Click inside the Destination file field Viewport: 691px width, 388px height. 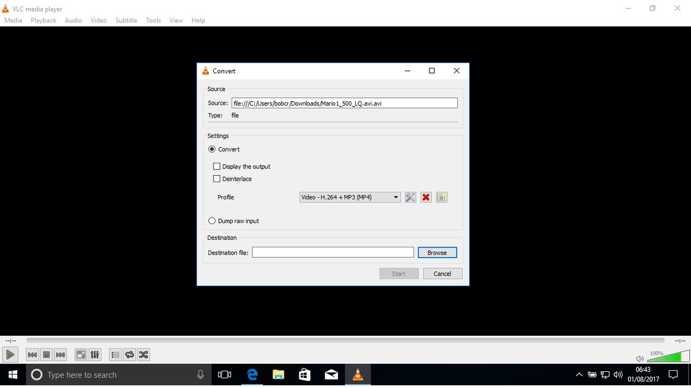click(332, 252)
